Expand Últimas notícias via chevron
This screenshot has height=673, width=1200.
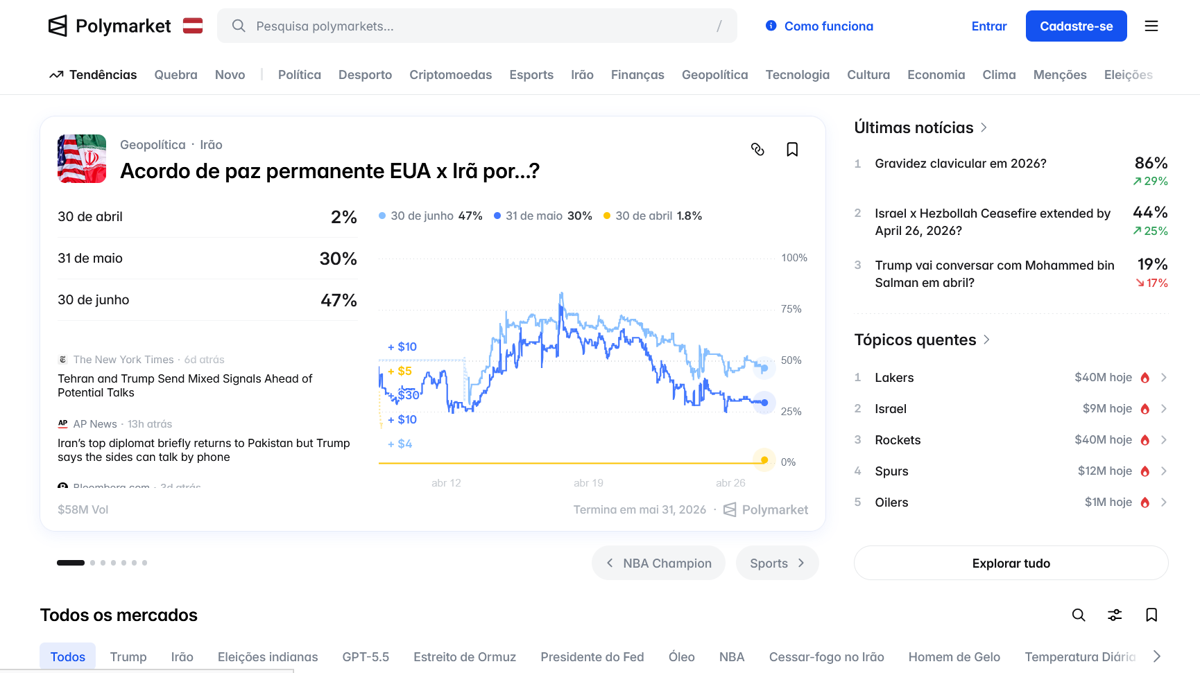[984, 128]
